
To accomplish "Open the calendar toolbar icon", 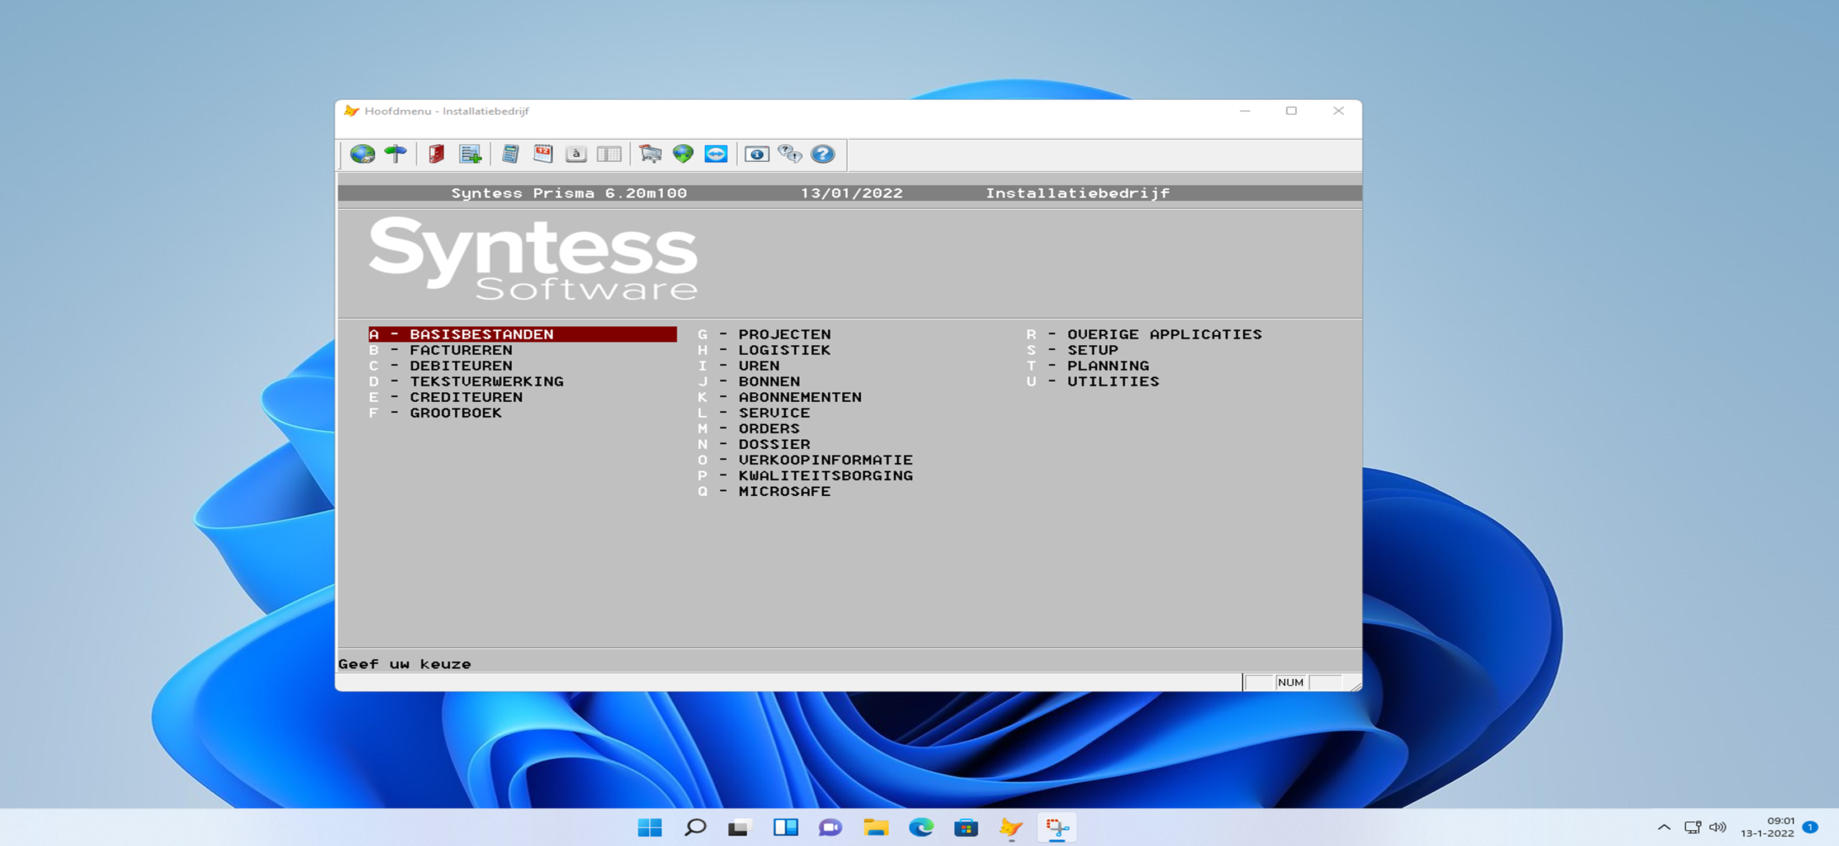I will pos(543,154).
